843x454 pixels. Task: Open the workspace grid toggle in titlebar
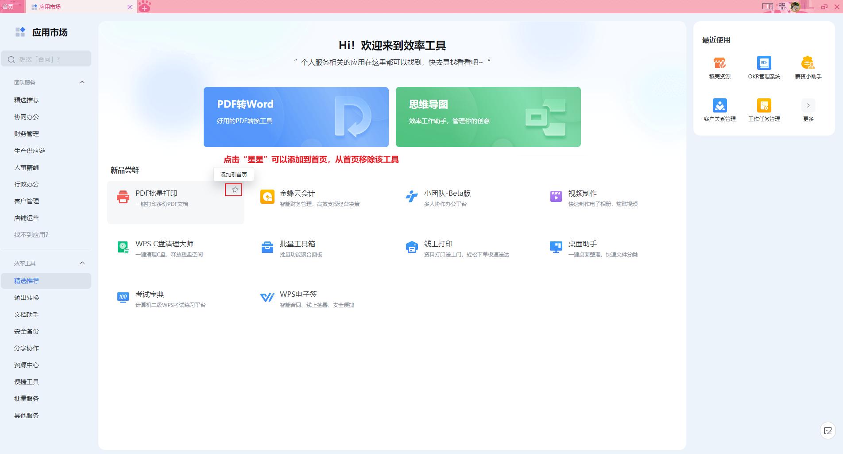pos(782,7)
